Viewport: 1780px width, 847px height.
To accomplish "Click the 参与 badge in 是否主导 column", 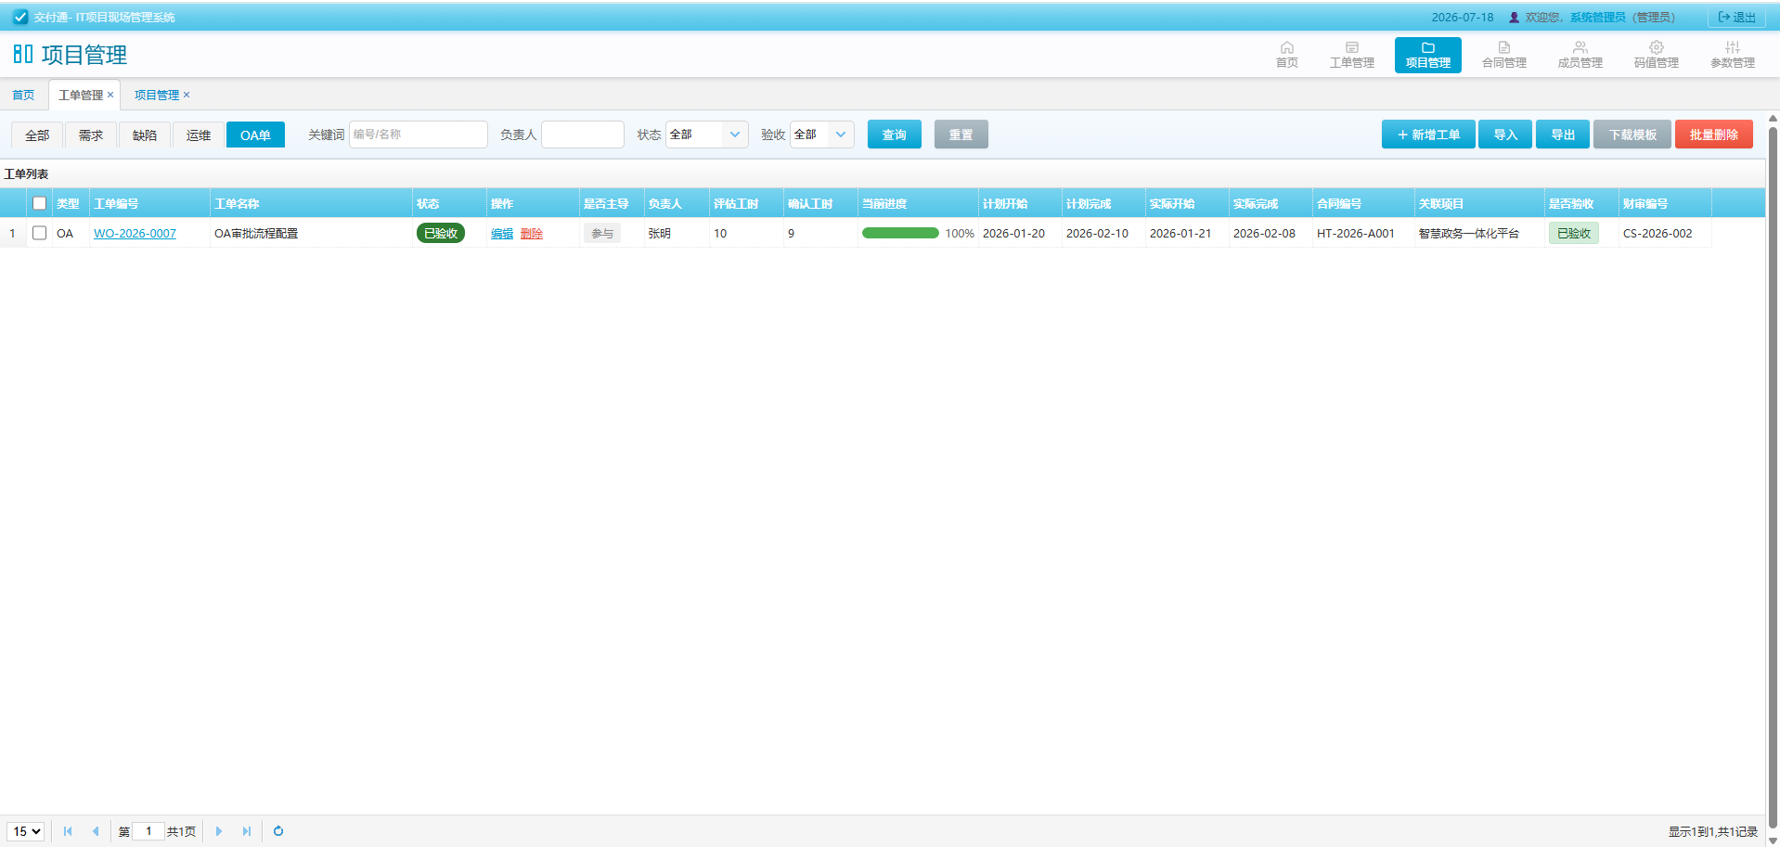I will (602, 234).
